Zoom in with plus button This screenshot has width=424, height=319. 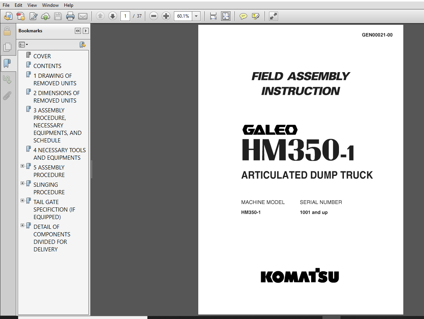pos(166,16)
